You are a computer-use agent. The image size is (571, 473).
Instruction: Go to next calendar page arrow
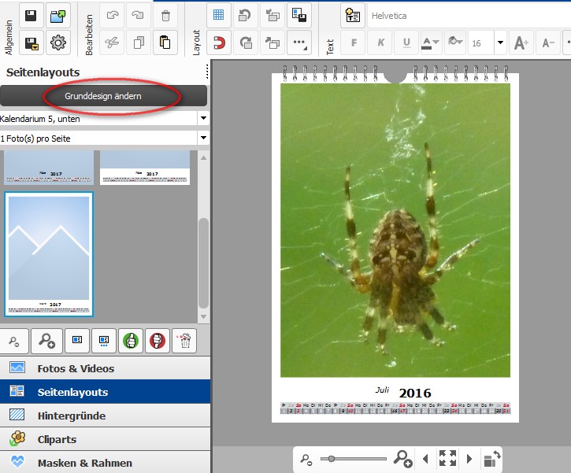[470, 459]
